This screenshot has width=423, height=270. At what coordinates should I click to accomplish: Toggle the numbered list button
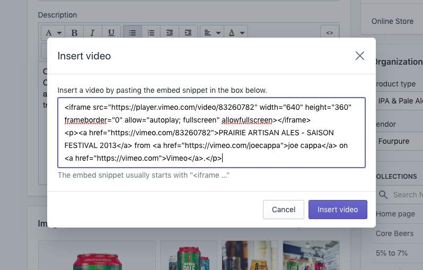pos(151,33)
